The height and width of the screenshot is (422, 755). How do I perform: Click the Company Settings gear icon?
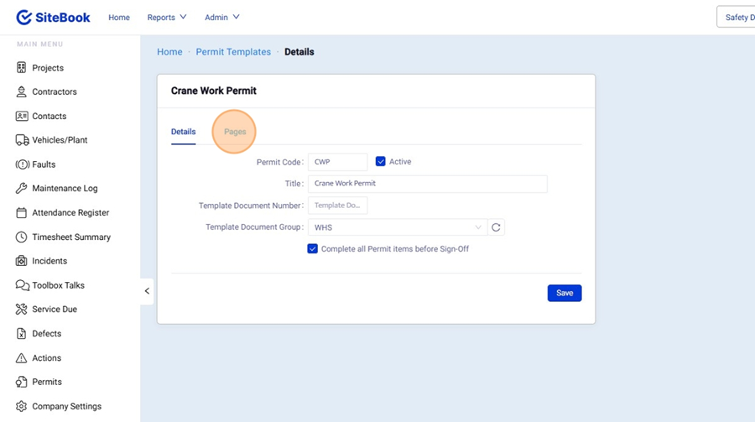pos(22,406)
